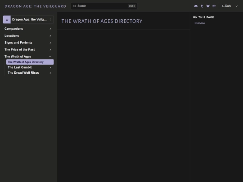Jump to Overview in On This Page
Image resolution: width=243 pixels, height=182 pixels.
pyautogui.click(x=200, y=23)
